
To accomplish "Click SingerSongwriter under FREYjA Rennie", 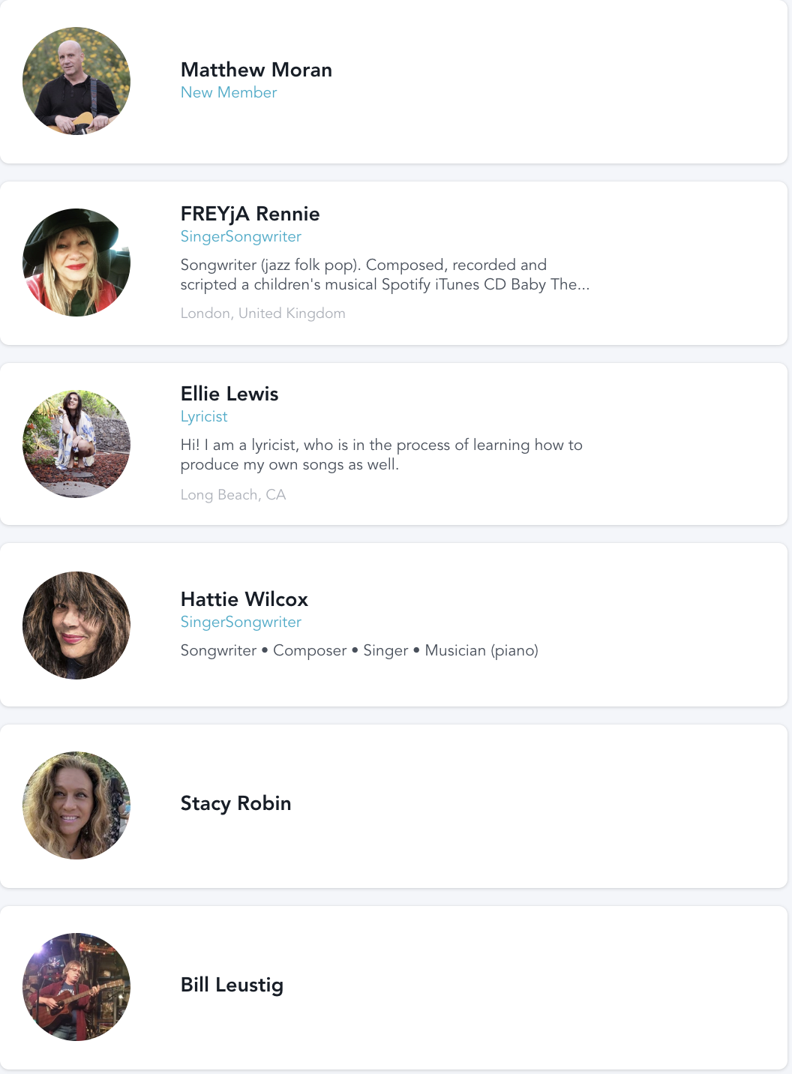I will click(241, 236).
